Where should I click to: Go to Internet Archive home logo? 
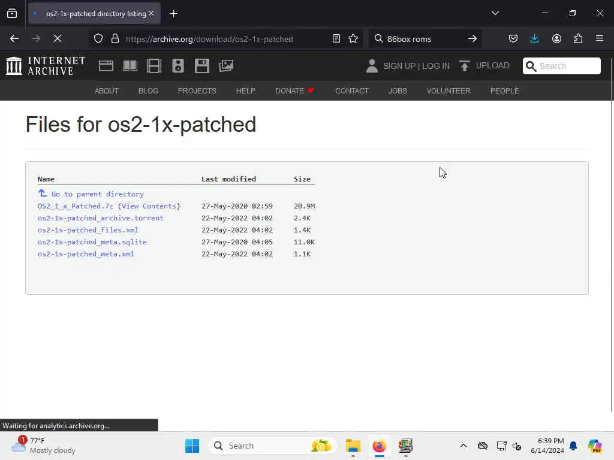pyautogui.click(x=46, y=66)
